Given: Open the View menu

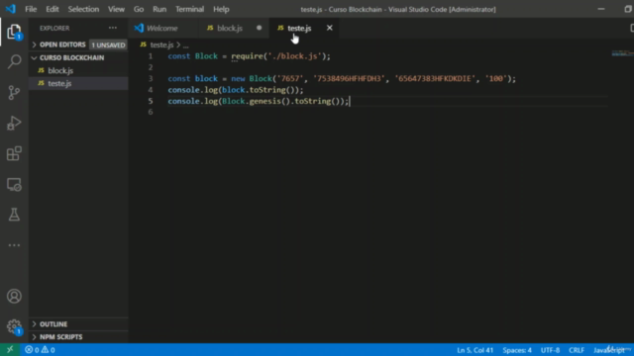Looking at the screenshot, I should point(116,9).
